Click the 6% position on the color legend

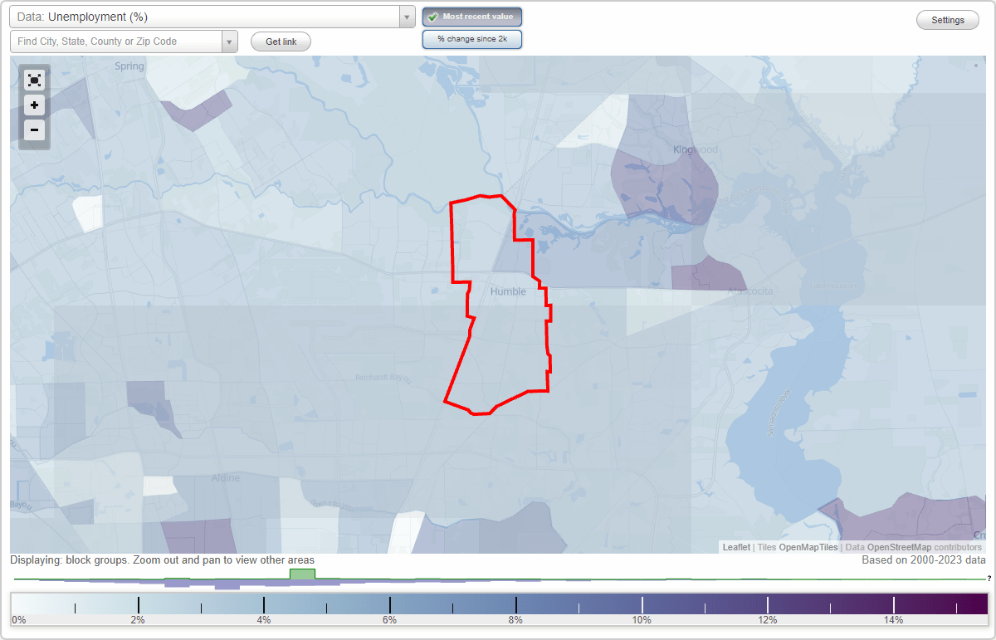tap(389, 603)
